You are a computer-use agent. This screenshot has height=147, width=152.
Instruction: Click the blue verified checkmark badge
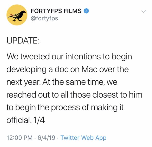pos(86,11)
